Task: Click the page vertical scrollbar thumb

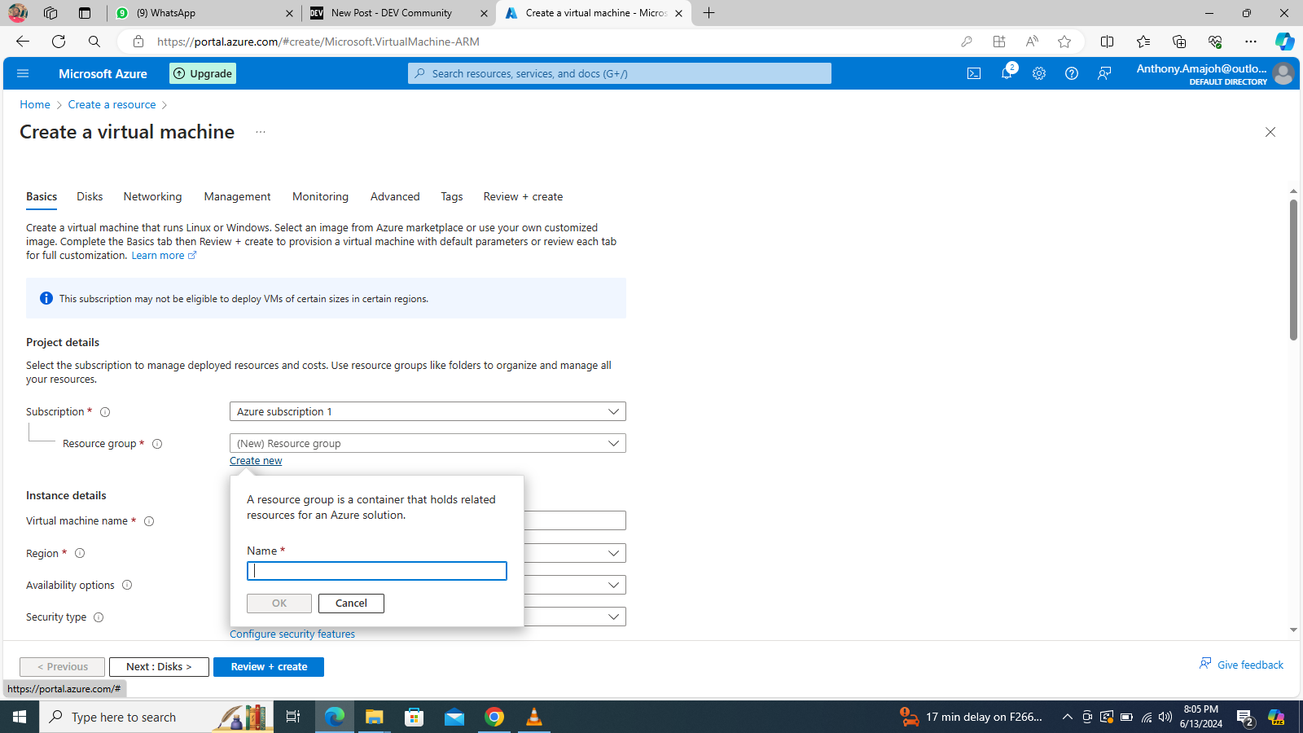Action: pos(1293,270)
